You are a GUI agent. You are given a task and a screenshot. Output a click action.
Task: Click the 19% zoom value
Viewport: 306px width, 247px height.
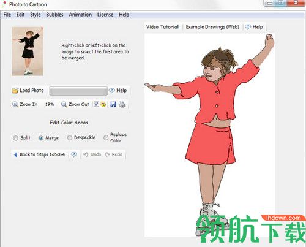(50, 104)
